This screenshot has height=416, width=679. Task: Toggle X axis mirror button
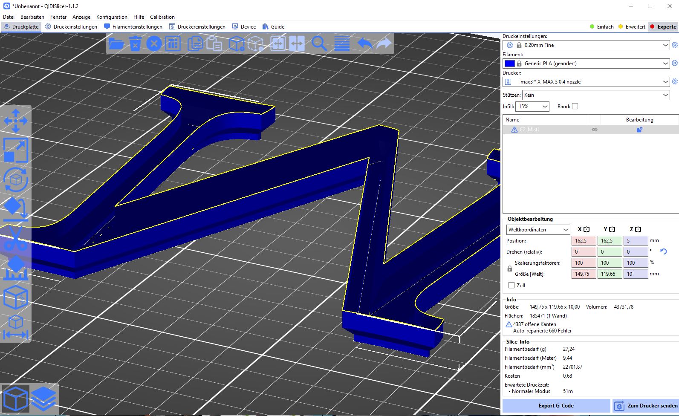(x=587, y=229)
